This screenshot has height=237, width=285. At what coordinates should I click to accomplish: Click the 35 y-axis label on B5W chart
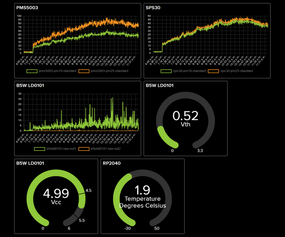pyautogui.click(x=20, y=94)
